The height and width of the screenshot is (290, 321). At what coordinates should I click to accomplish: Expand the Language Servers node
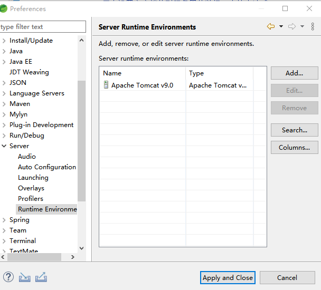point(4,93)
